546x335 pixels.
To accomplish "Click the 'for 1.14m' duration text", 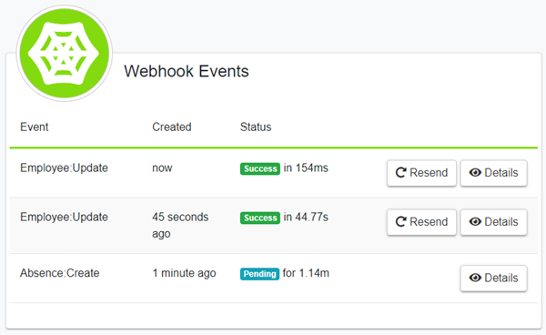I will click(306, 273).
